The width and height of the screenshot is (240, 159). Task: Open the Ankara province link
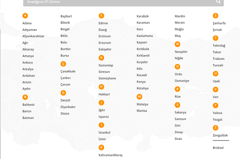coord(28,62)
